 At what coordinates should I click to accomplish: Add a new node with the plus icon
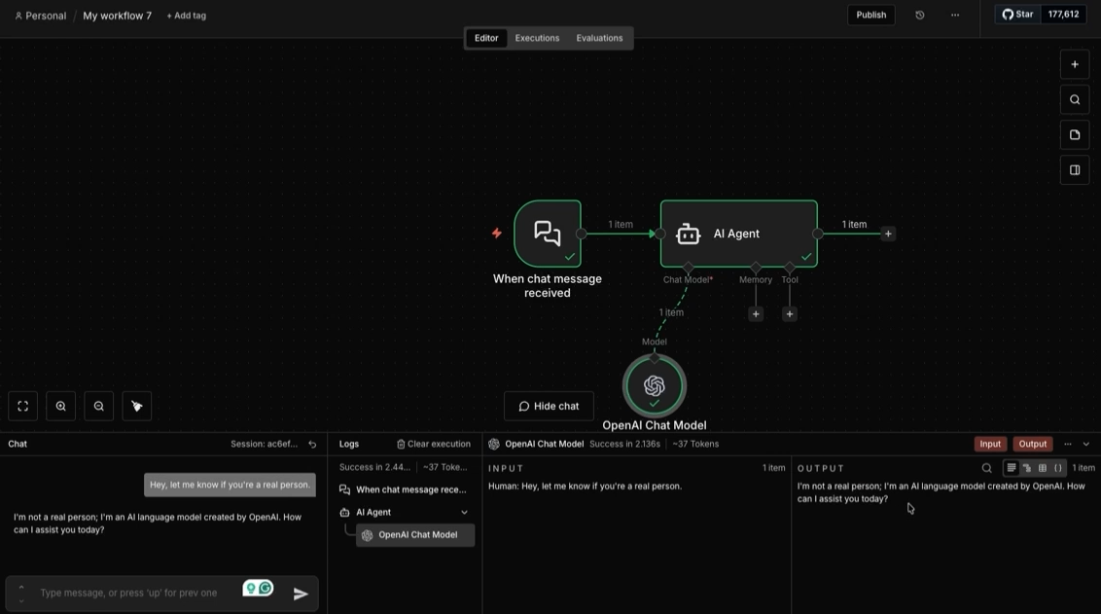[x=1075, y=64]
